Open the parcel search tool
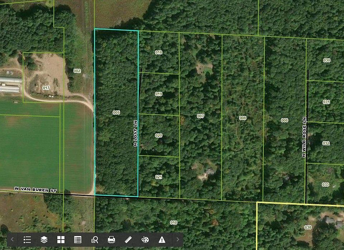Viewport: 344px width, 250px height. point(95,240)
